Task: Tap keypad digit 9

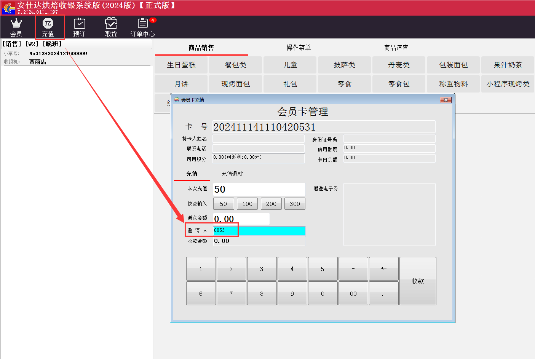Action: click(292, 294)
